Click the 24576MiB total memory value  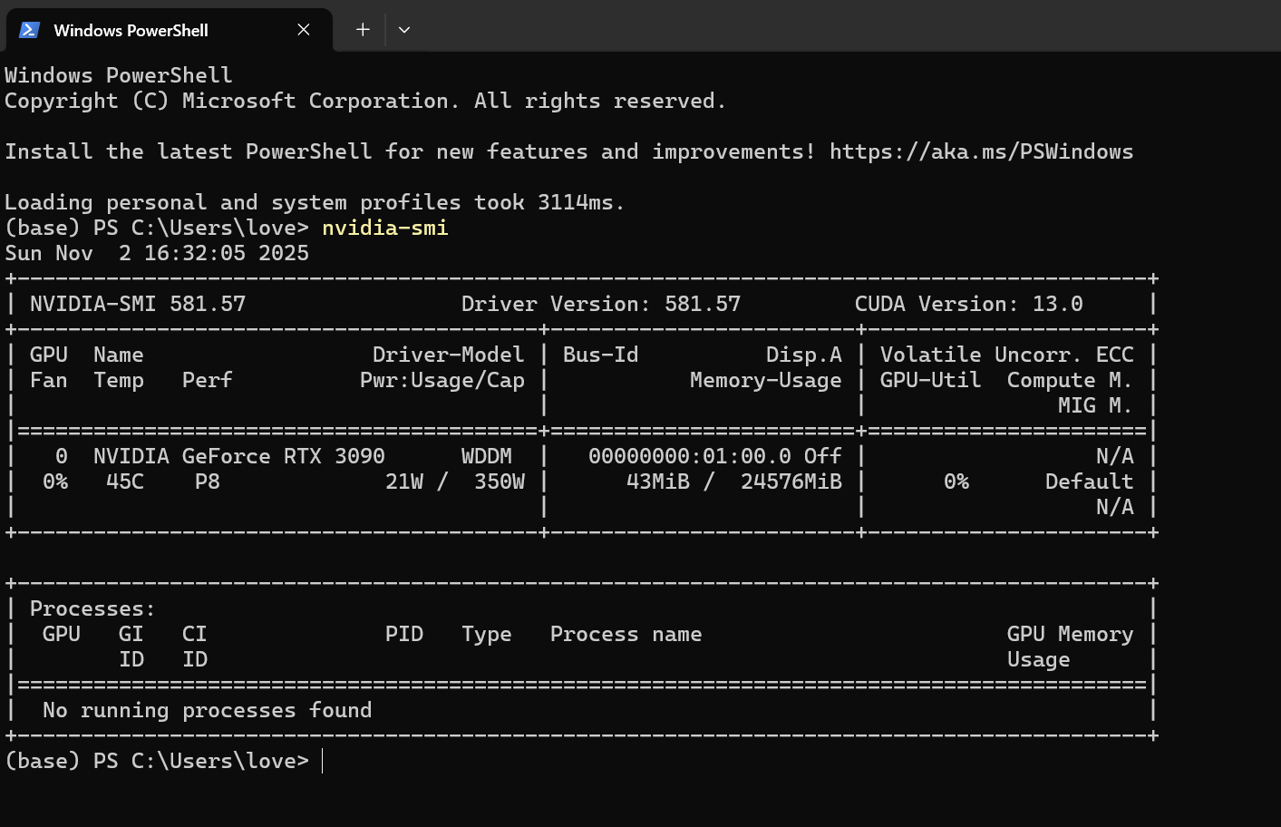tap(791, 482)
